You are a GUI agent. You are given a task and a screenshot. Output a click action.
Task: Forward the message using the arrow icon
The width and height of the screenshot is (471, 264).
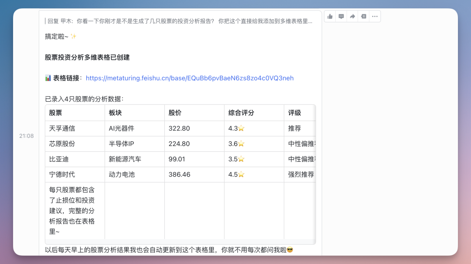coord(352,16)
